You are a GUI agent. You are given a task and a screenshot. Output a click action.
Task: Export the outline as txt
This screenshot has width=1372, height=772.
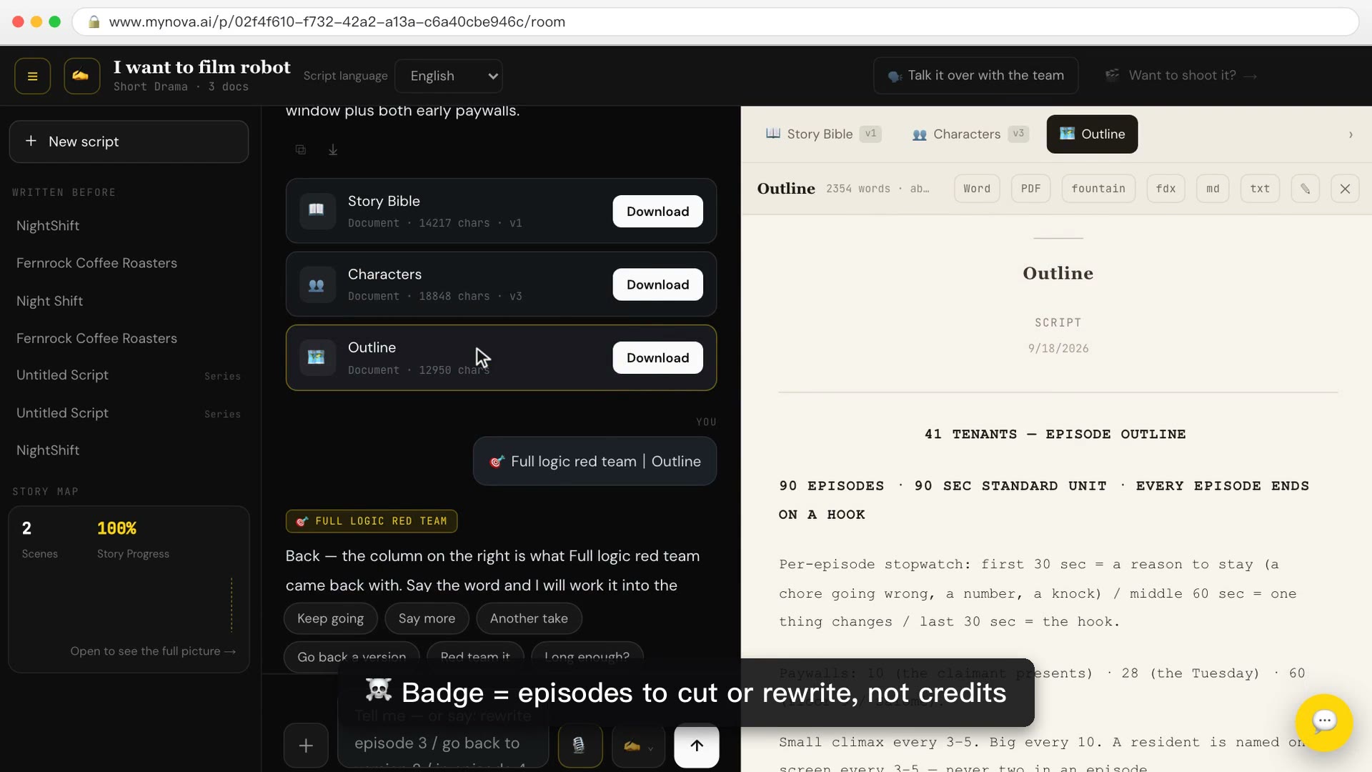pyautogui.click(x=1260, y=189)
